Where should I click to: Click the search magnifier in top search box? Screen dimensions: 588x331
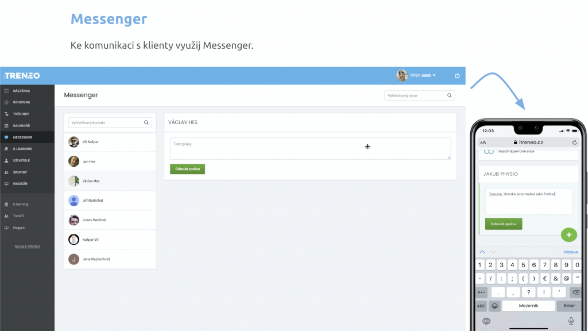pyautogui.click(x=449, y=95)
